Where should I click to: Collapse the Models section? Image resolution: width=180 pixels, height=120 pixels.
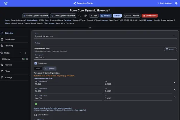point(21,53)
